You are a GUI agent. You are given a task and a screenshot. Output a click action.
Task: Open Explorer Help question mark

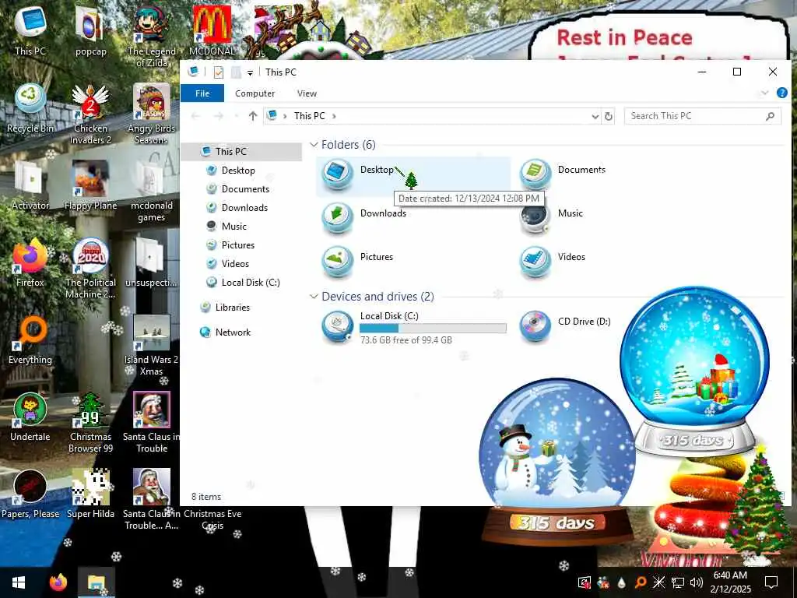coord(782,93)
